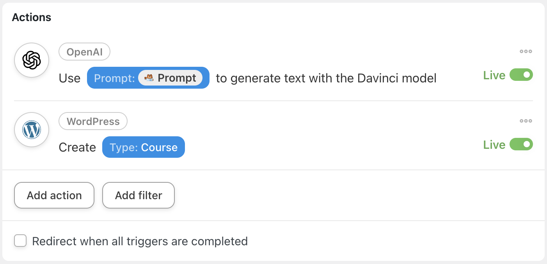Image resolution: width=547 pixels, height=264 pixels.
Task: Click the redirect checkbox label text
Action: coord(140,241)
